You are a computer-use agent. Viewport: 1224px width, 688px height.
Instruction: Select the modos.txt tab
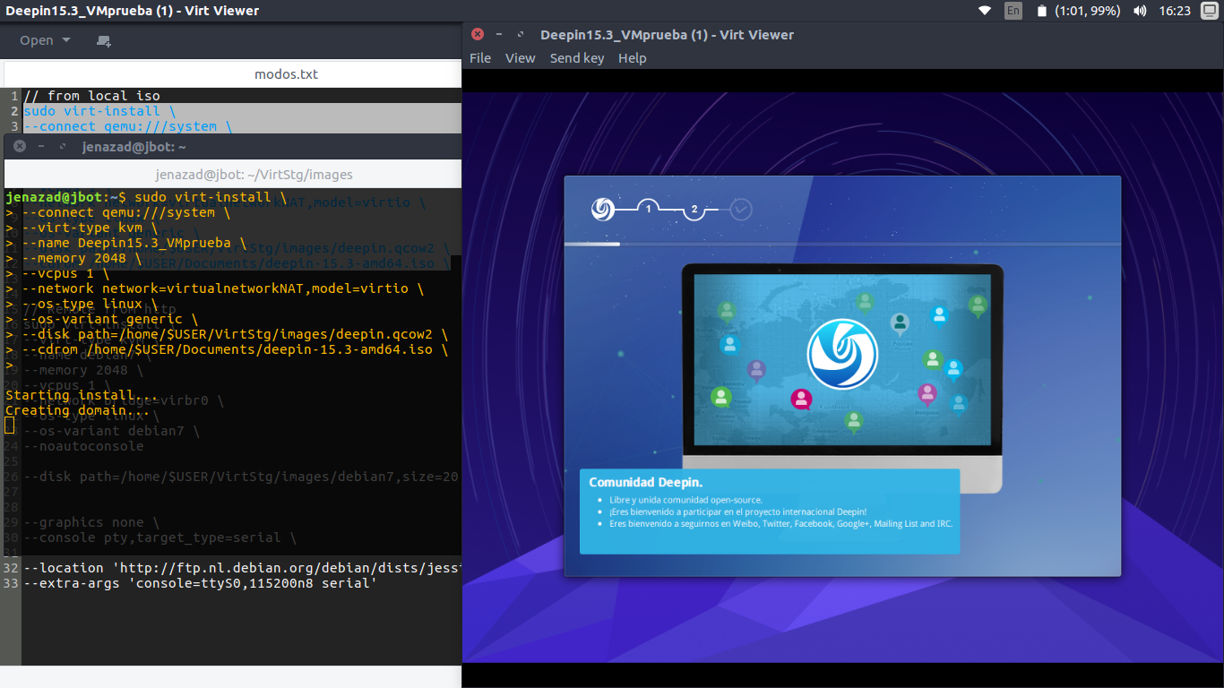(286, 74)
